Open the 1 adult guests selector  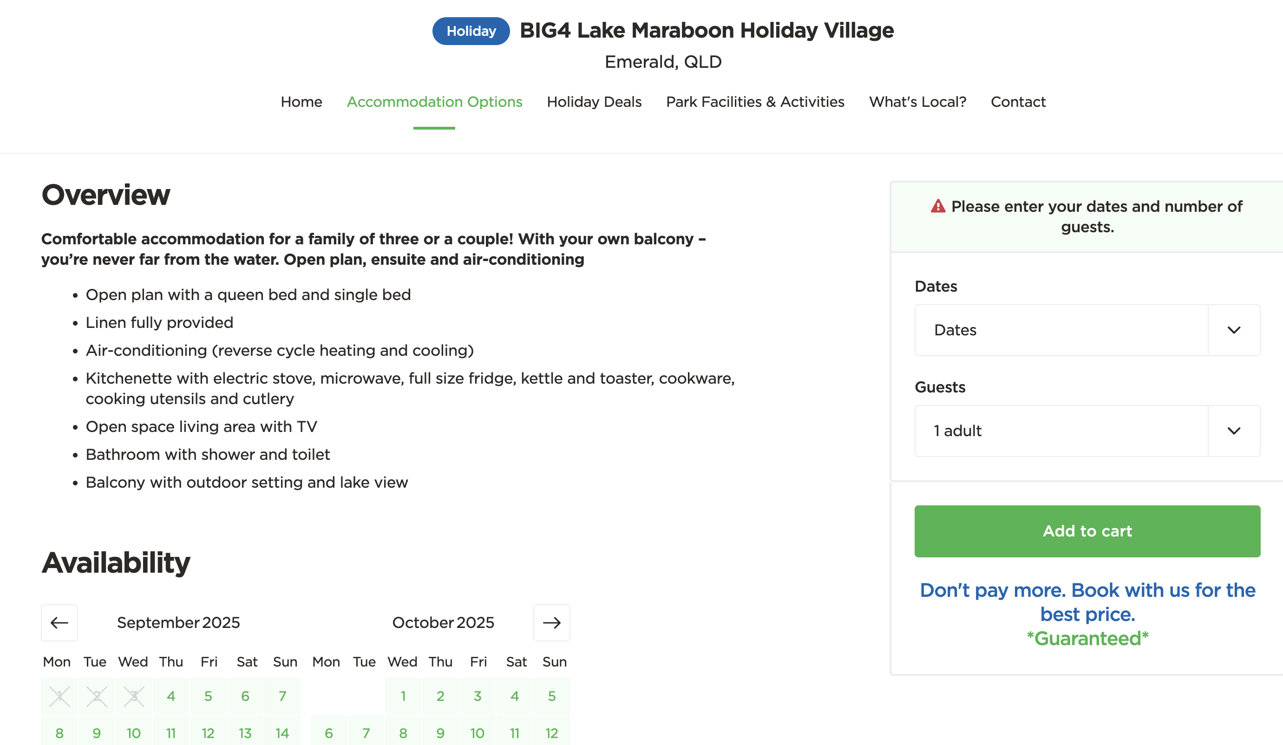coord(1087,431)
